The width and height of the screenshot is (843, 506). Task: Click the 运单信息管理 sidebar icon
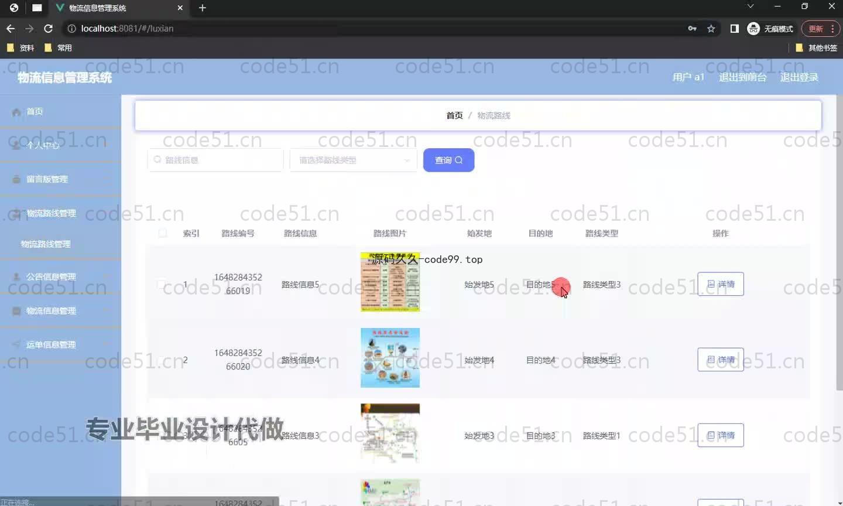[x=16, y=344]
